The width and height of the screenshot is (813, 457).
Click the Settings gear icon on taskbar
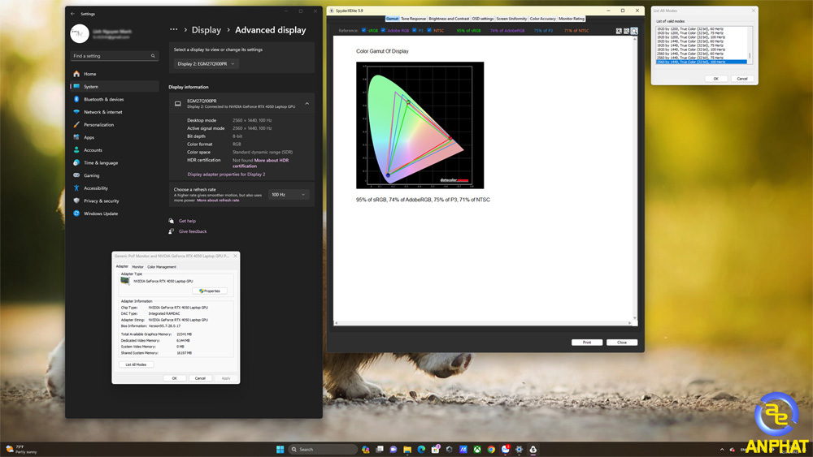519,449
